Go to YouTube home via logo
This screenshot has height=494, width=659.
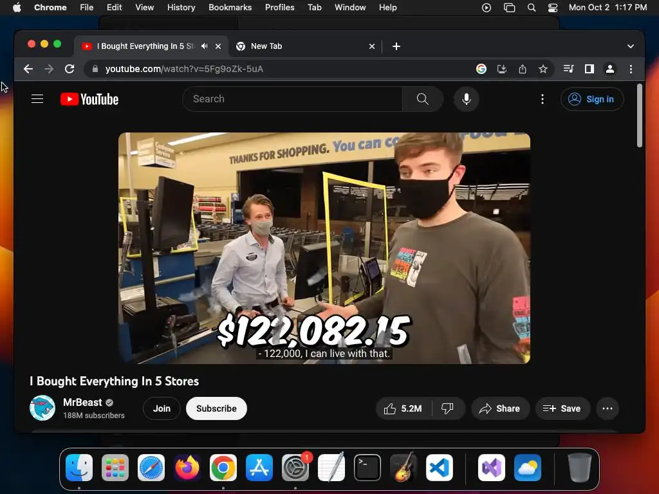point(89,99)
